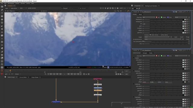Viewport: 193px width, 108px height.
Task: Collapse the highlights section in ColorCorrect
Action: pyautogui.click(x=134, y=97)
